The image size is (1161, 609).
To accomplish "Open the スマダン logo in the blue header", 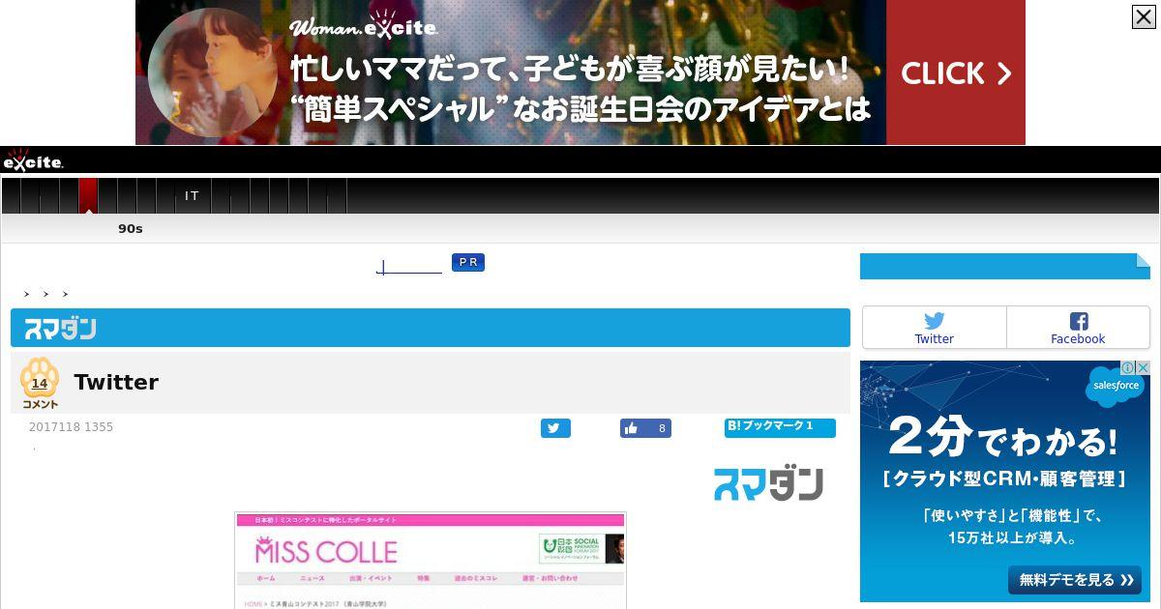I will coord(60,329).
